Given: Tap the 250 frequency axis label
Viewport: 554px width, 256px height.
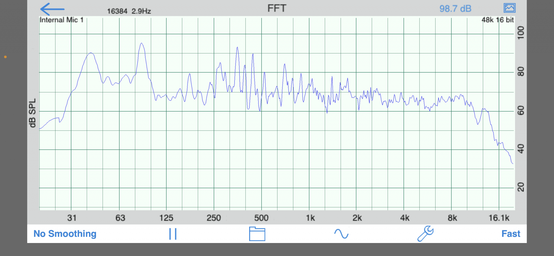Looking at the screenshot, I should pyautogui.click(x=214, y=218).
